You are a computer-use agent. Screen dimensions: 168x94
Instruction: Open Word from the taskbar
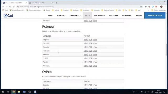[x=24, y=92]
